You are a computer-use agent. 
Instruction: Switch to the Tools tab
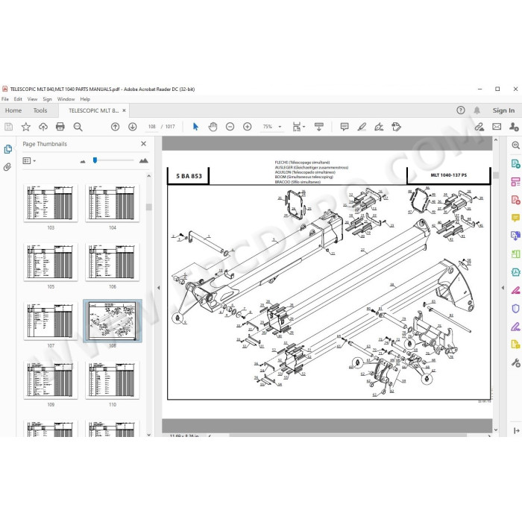40,110
